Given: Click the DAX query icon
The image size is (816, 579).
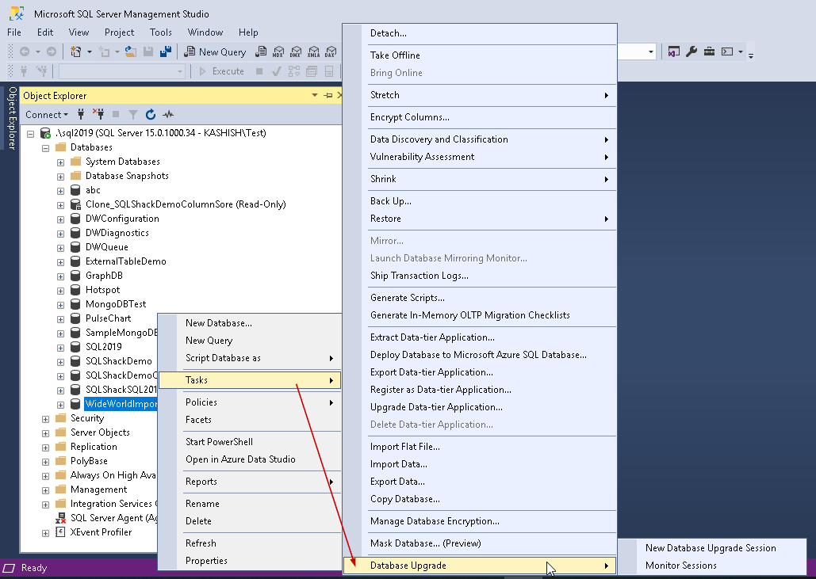Looking at the screenshot, I should [331, 51].
